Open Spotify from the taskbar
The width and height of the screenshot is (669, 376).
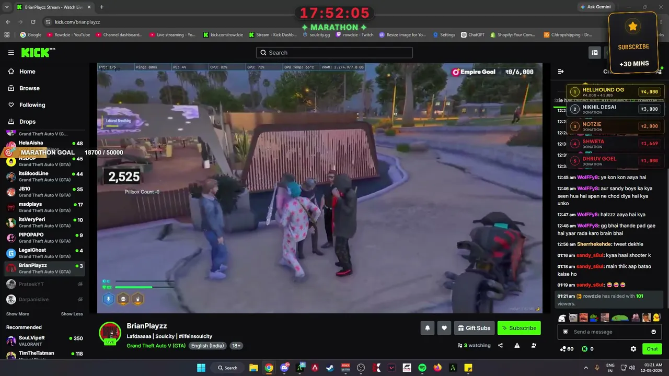(422, 368)
